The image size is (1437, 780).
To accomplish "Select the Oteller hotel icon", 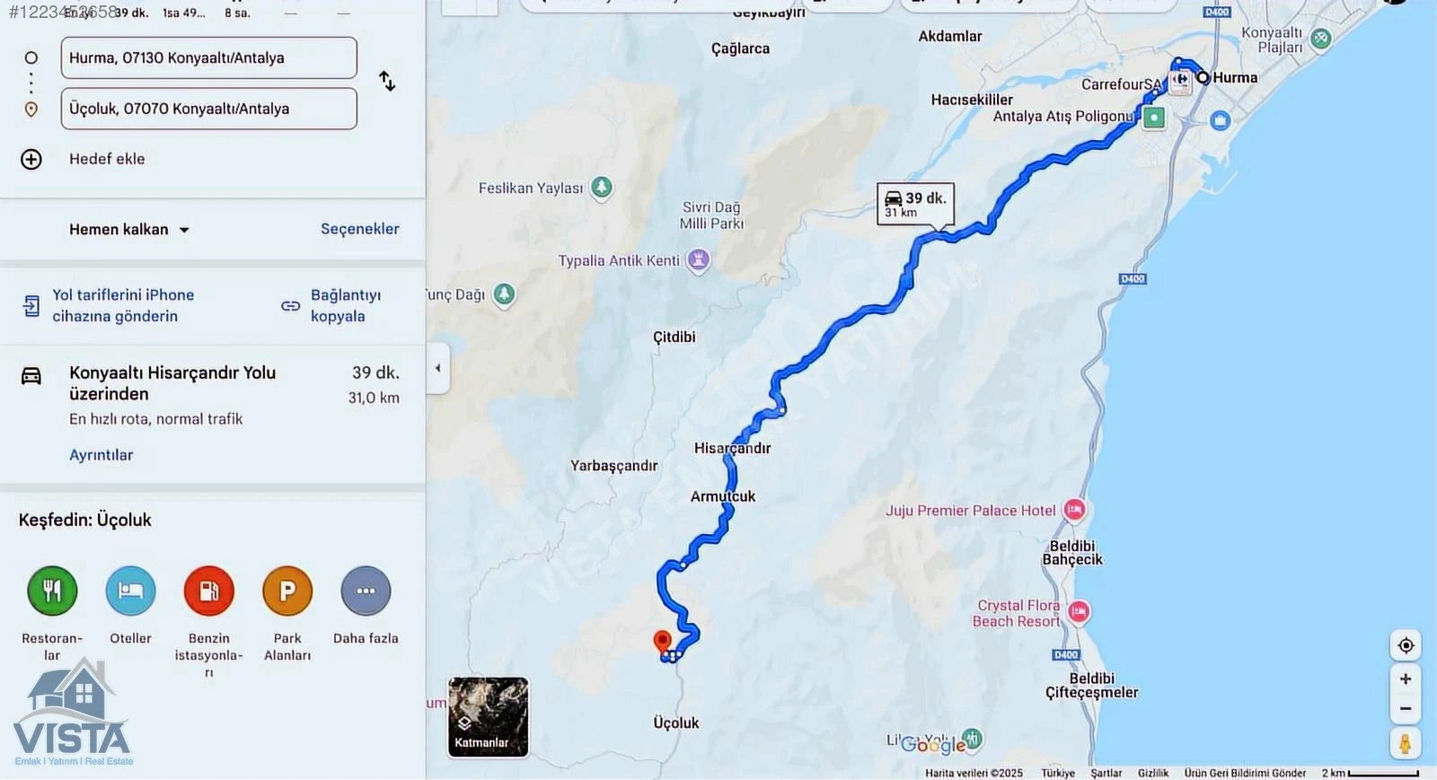I will tap(130, 591).
